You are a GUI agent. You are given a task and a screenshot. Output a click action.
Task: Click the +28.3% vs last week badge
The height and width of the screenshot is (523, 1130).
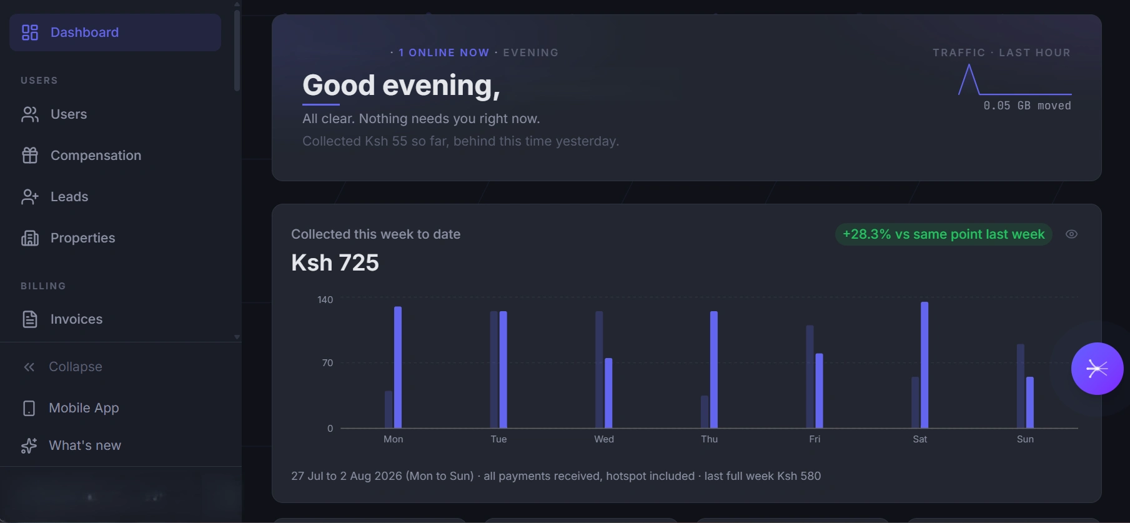pyautogui.click(x=943, y=234)
